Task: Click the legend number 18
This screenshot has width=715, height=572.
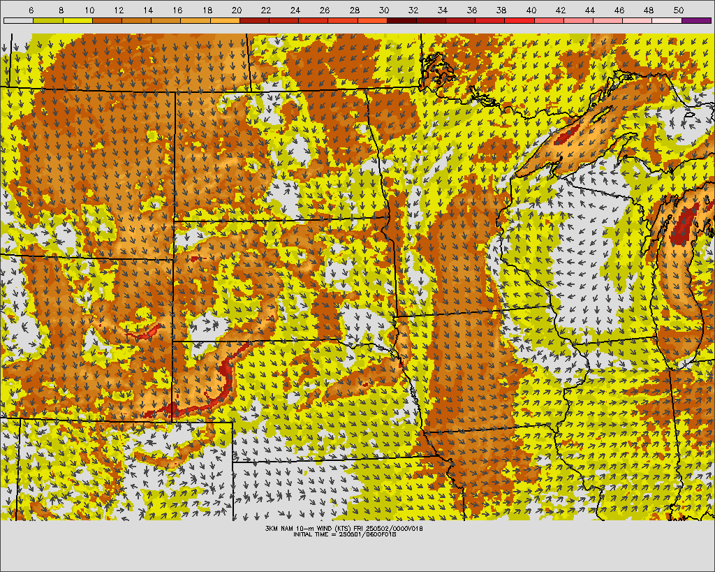Action: tap(207, 10)
